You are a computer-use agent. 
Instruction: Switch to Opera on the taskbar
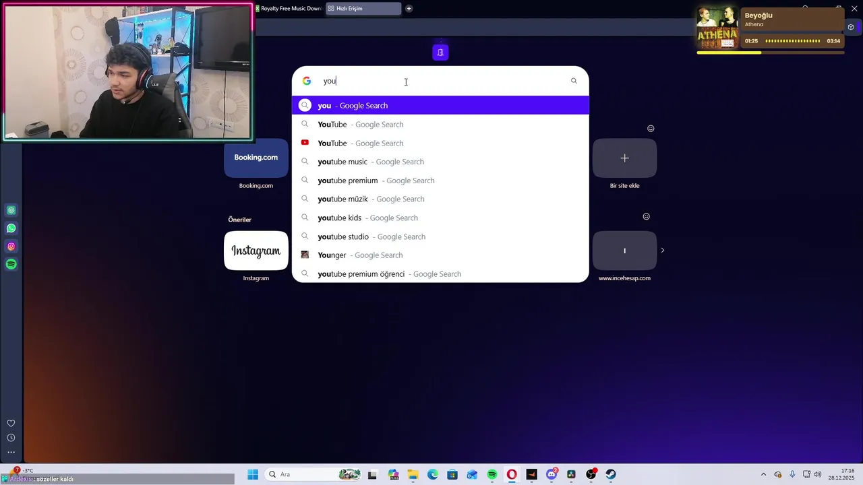(x=512, y=474)
